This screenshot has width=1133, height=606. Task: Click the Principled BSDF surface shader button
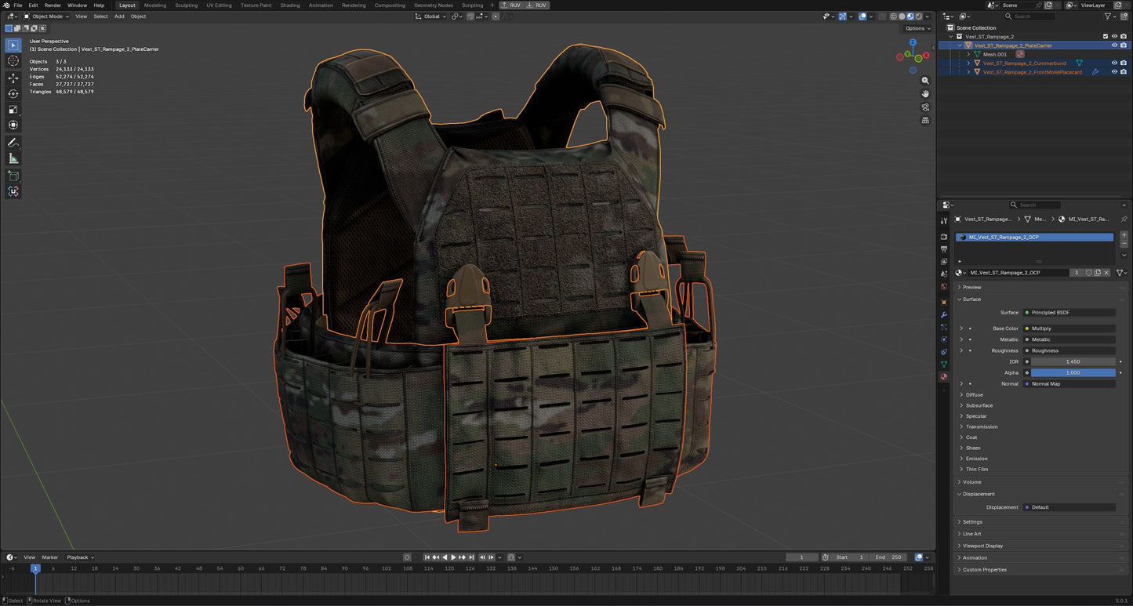(1069, 313)
